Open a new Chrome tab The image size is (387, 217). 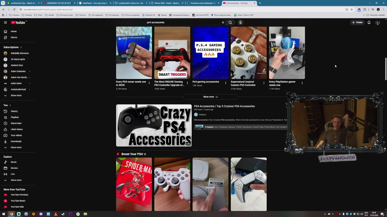click(260, 3)
